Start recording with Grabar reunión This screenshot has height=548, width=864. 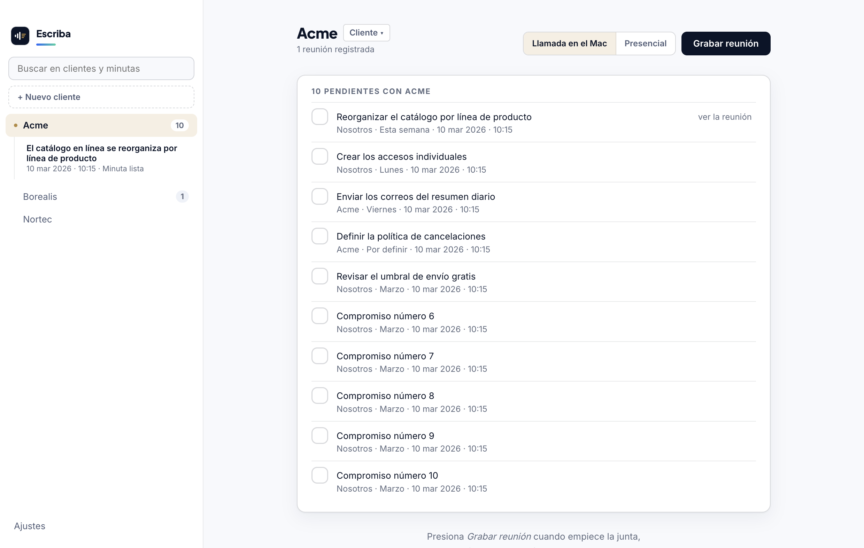(725, 44)
